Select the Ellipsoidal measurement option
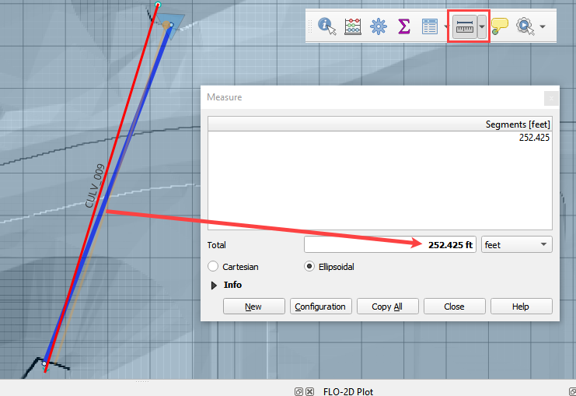Viewport: 576px width, 396px height. 309,267
